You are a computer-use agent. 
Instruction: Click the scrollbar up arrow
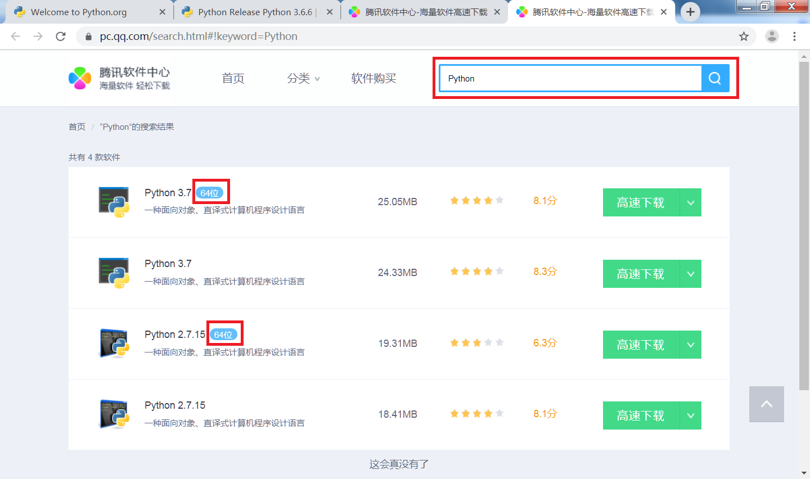804,56
